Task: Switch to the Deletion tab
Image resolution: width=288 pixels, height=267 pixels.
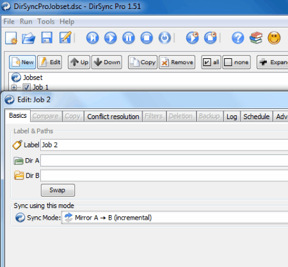Action: [x=180, y=117]
